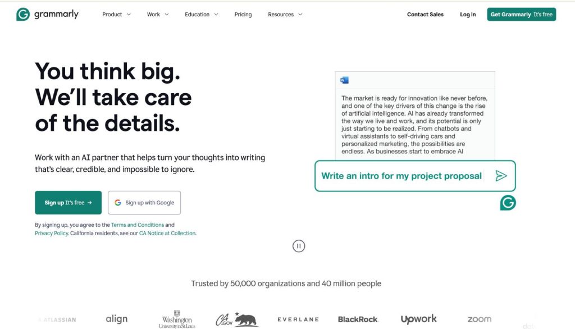Click the Grammarly logo in the header
Screen dimensions: 575x329
tap(47, 13)
